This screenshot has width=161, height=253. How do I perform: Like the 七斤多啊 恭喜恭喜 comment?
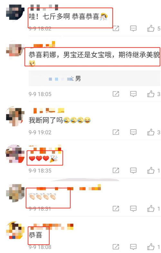[x=151, y=28]
